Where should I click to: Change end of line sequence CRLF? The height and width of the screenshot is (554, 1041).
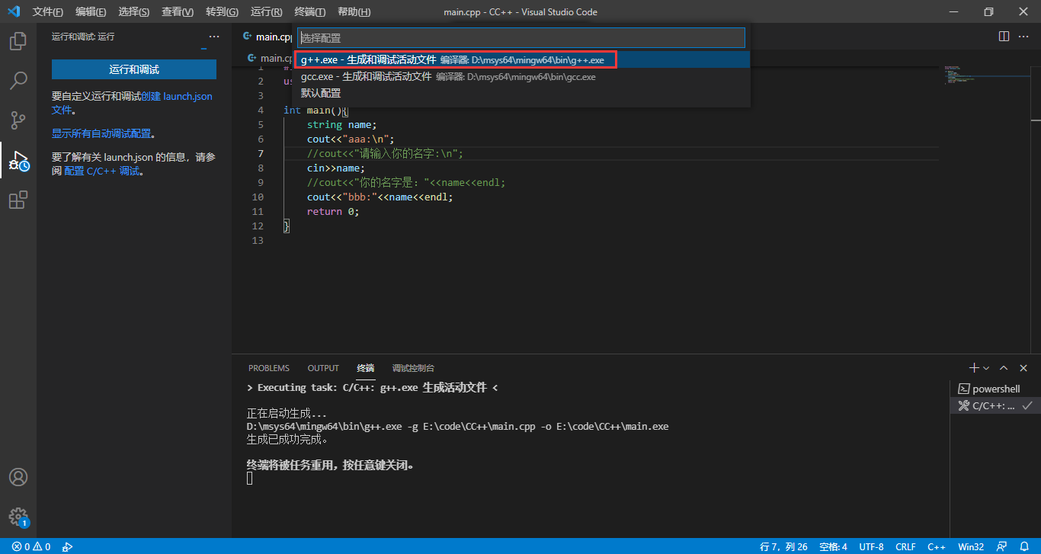(905, 546)
